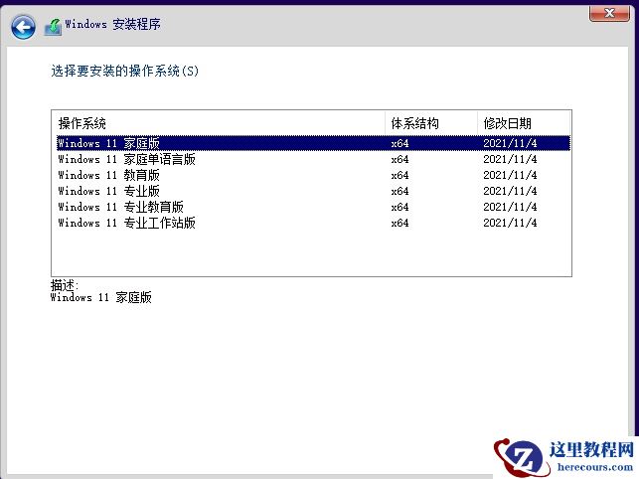
Task: Click the 体系结构 column header
Action: pos(430,123)
